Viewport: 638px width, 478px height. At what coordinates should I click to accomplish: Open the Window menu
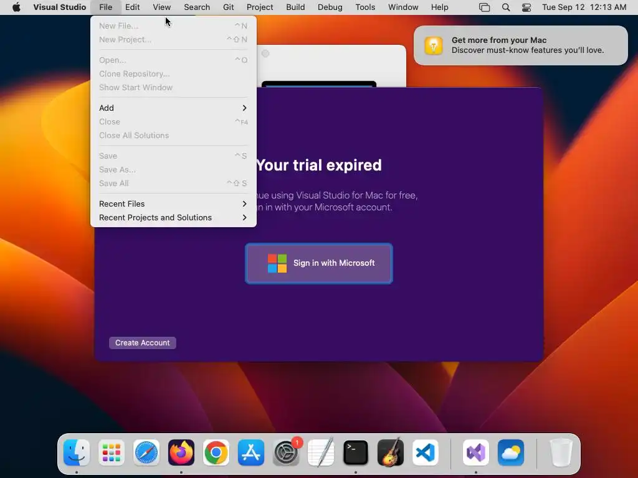pos(403,7)
